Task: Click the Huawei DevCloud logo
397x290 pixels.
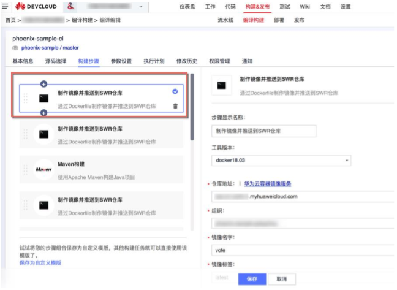Action: pos(36,6)
